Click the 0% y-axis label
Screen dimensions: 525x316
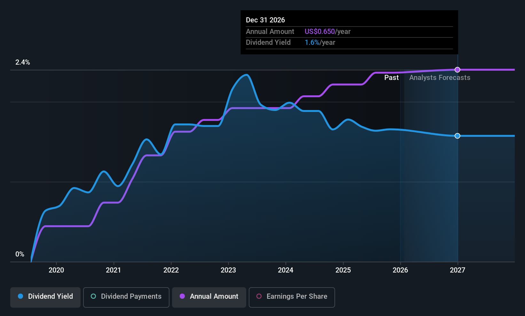[20, 254]
